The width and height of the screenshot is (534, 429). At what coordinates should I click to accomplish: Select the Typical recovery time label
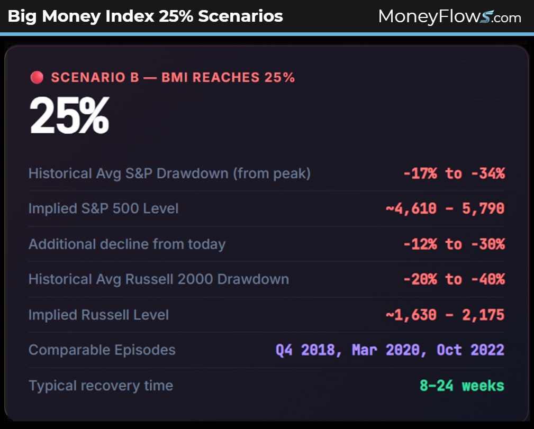click(101, 386)
